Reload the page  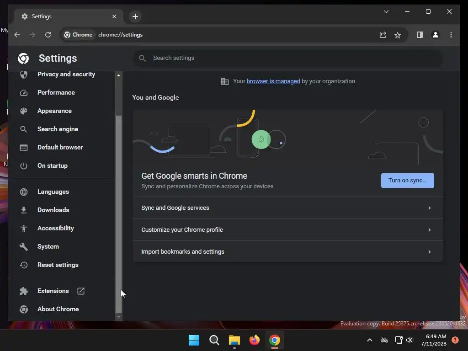pyautogui.click(x=48, y=35)
